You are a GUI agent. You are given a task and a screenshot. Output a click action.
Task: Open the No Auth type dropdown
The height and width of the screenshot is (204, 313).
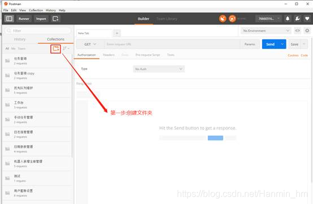159,69
